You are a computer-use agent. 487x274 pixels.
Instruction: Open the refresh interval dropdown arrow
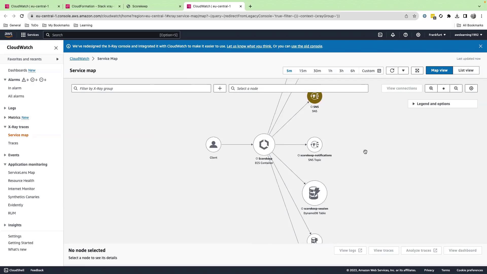tap(403, 71)
